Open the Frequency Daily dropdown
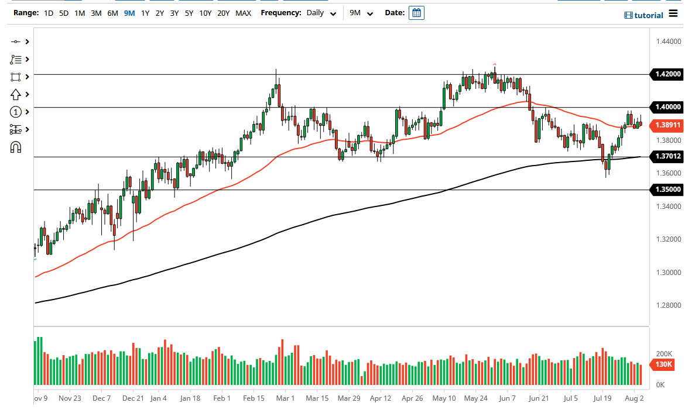The width and height of the screenshot is (685, 413). (x=321, y=13)
